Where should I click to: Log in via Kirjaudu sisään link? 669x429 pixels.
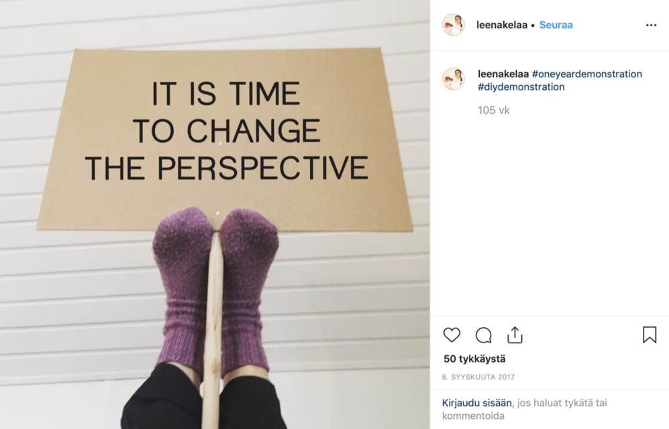pos(476,403)
